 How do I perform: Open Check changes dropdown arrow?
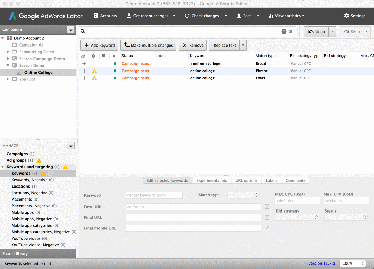pos(226,16)
